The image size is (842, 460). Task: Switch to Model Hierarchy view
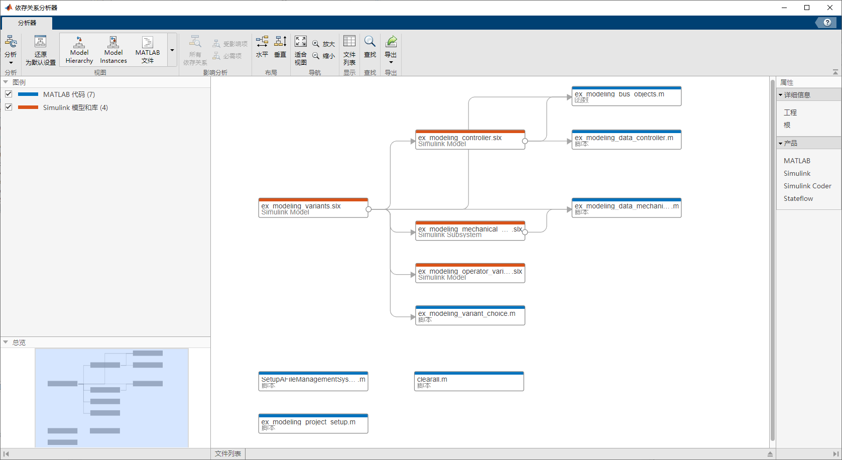(x=79, y=49)
